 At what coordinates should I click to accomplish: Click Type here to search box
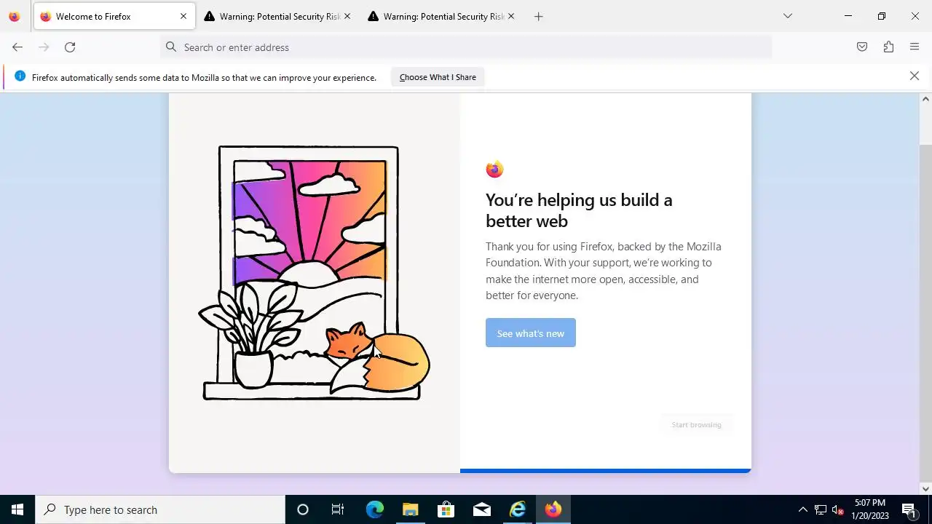[x=160, y=509]
